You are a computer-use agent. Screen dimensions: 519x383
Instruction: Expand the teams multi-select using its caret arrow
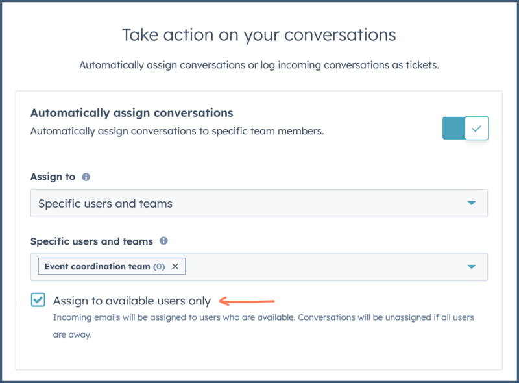472,267
